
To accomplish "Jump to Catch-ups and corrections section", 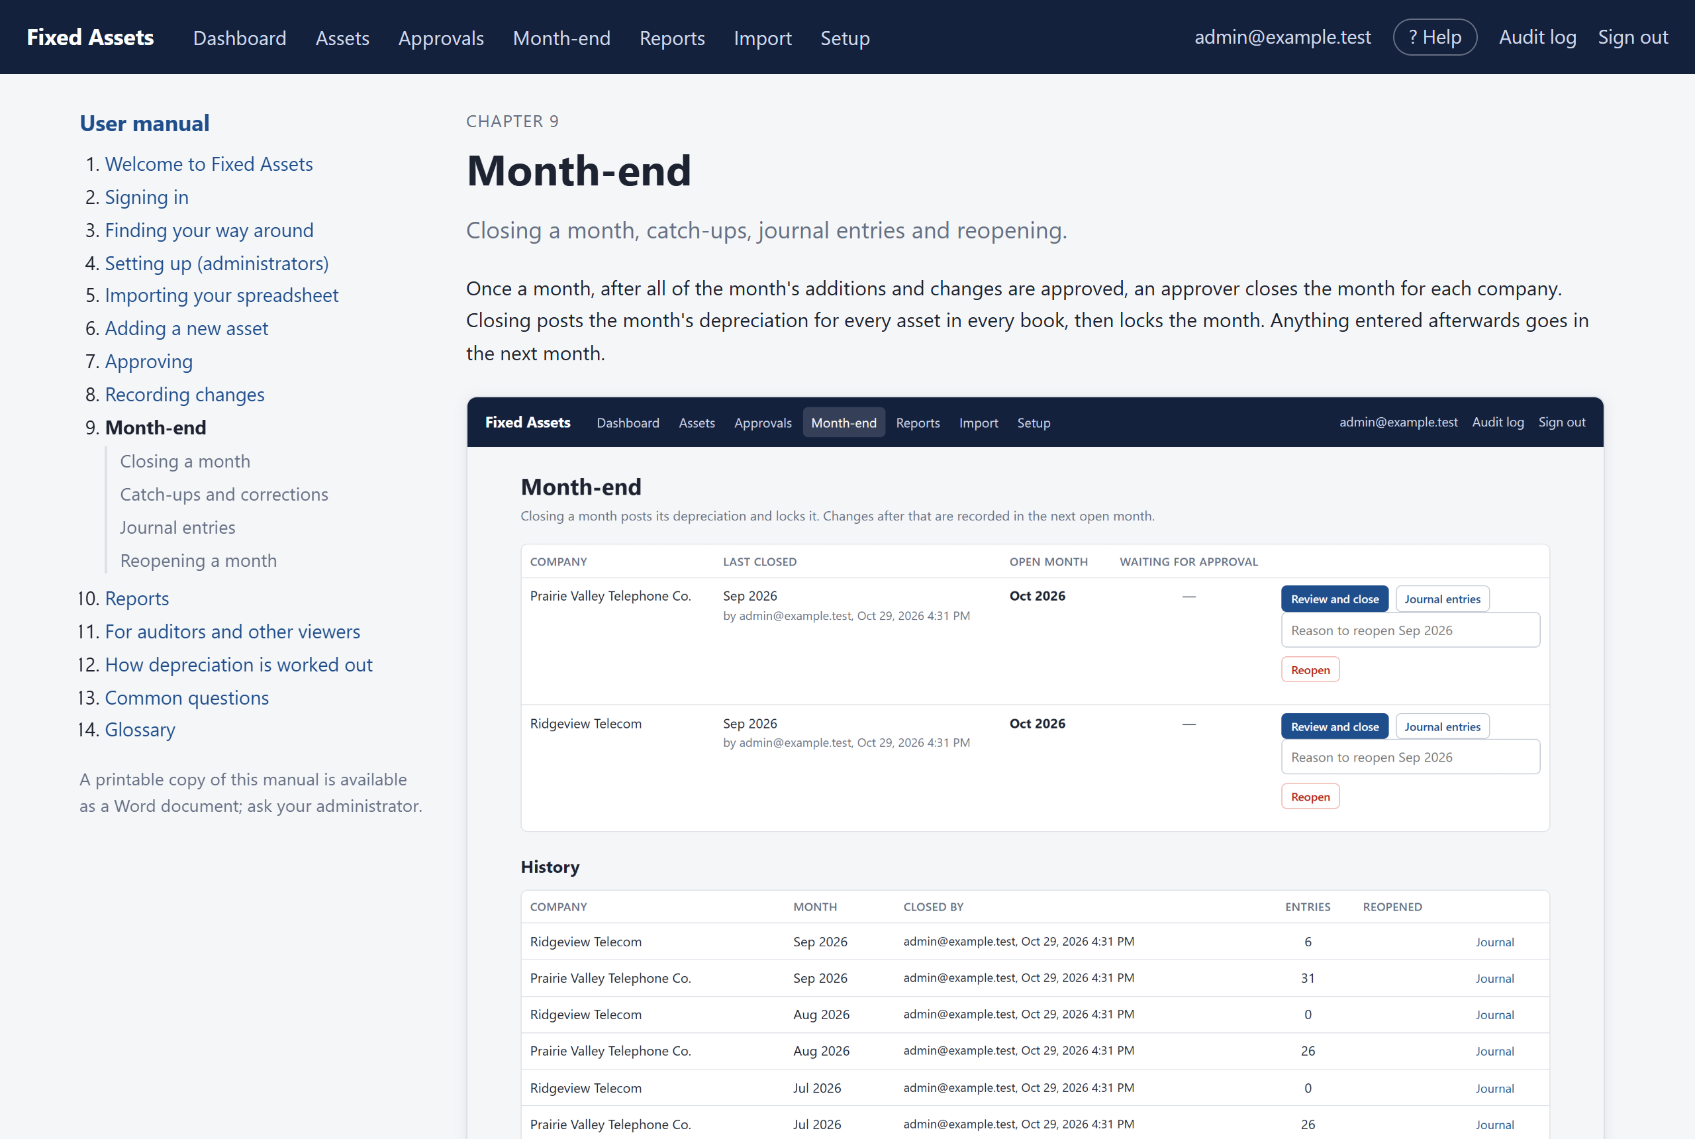I will point(224,495).
